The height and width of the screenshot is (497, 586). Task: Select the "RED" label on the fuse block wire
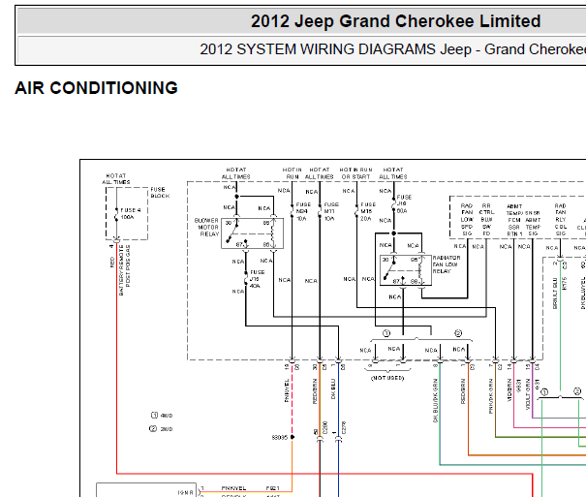112,262
